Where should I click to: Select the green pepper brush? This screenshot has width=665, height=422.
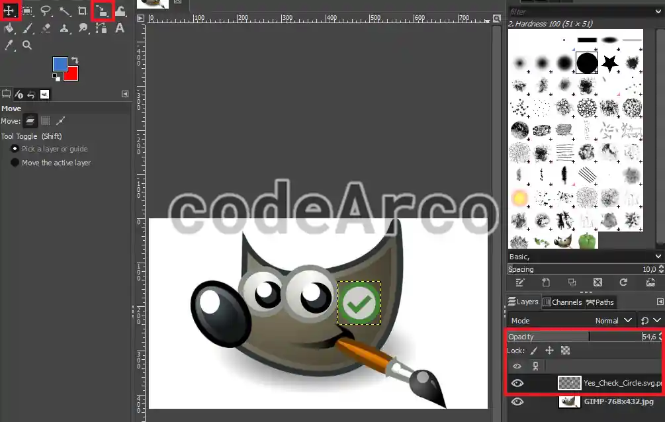point(587,240)
